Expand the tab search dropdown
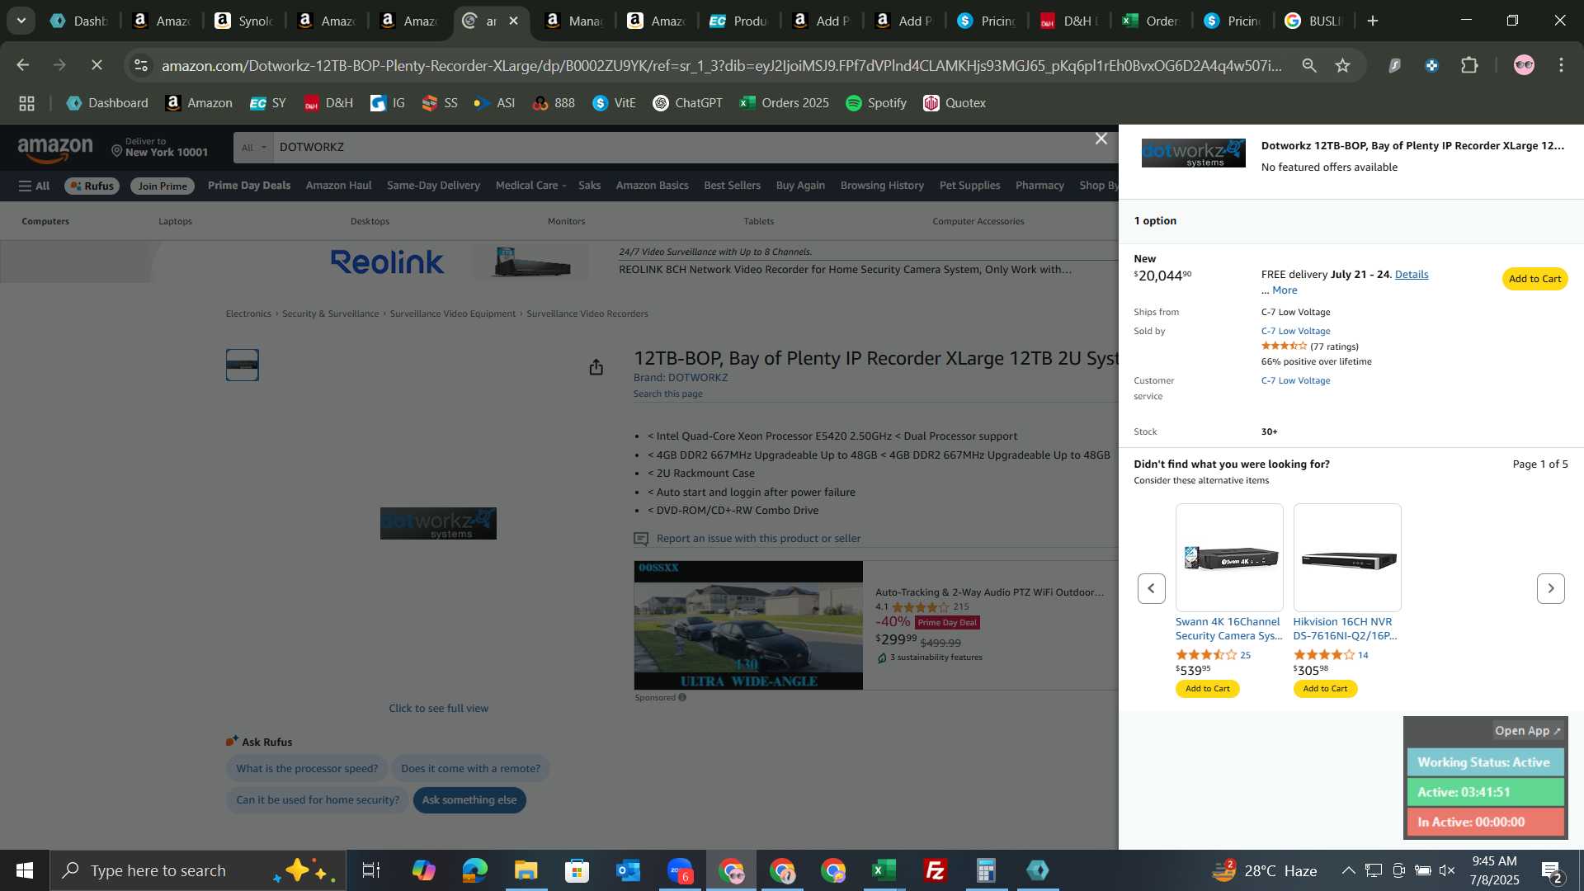The image size is (1584, 891). 21,21
